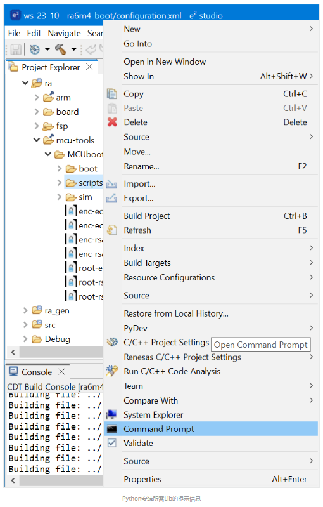Open the Resource Configurations submenu
This screenshot has height=507, width=323.
(211, 277)
